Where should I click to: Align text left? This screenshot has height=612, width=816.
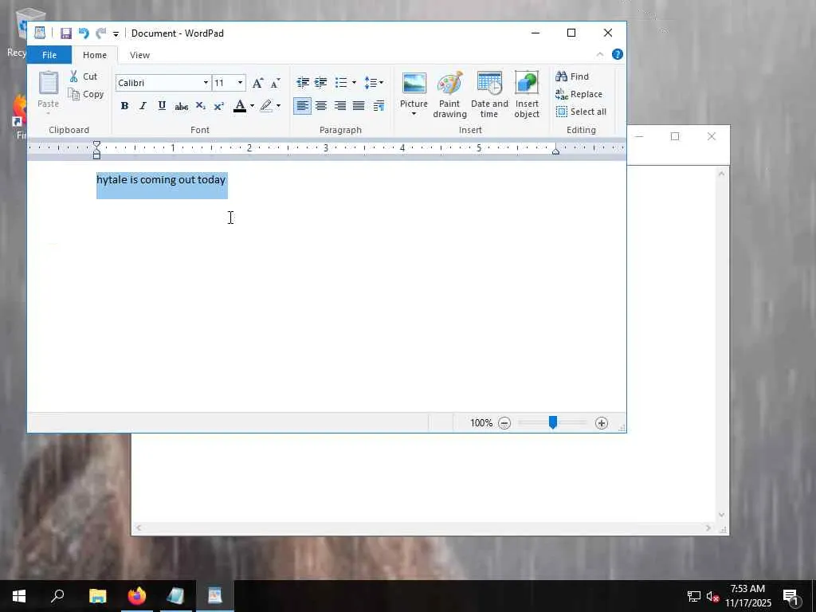point(302,106)
